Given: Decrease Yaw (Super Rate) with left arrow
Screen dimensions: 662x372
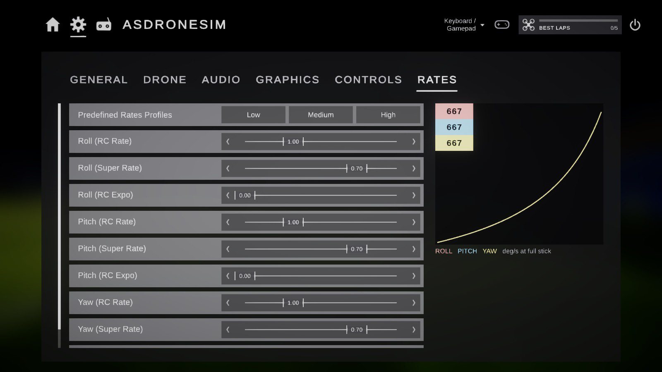Looking at the screenshot, I should [228, 330].
